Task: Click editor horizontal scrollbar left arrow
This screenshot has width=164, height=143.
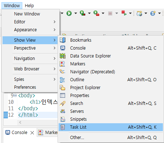Action: click(x=20, y=122)
